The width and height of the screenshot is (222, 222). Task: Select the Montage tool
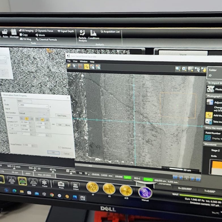point(14,33)
